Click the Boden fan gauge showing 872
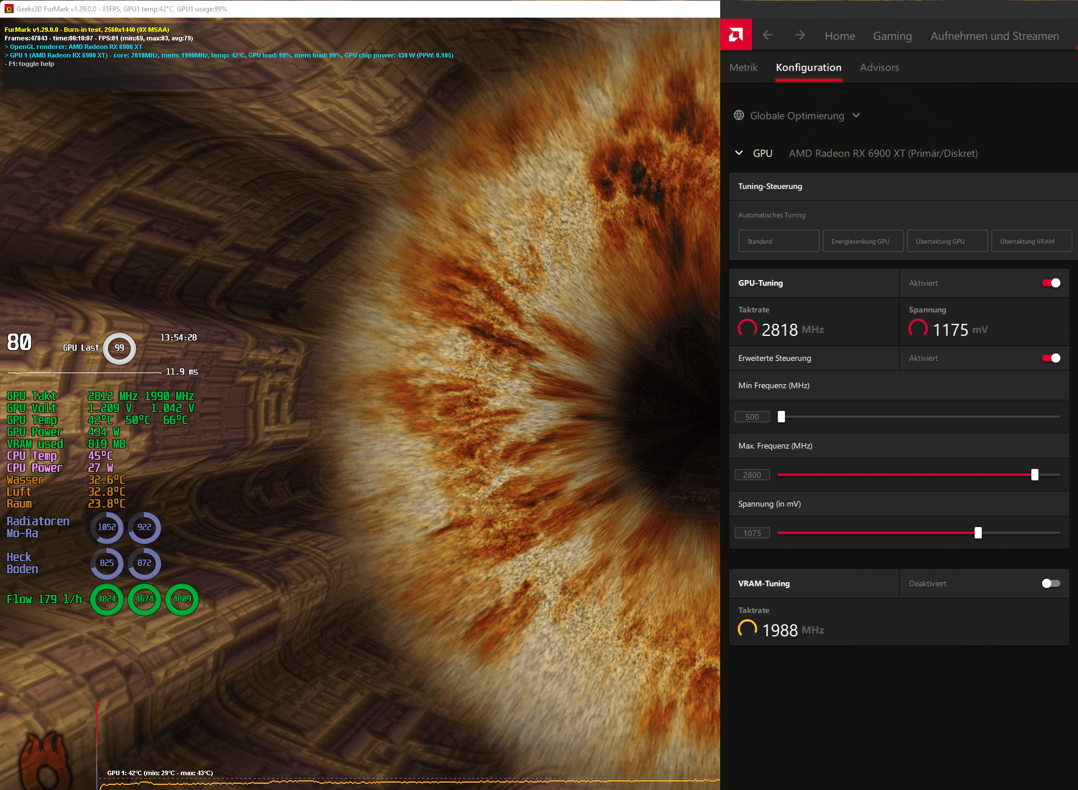Image resolution: width=1078 pixels, height=790 pixels. (x=144, y=563)
